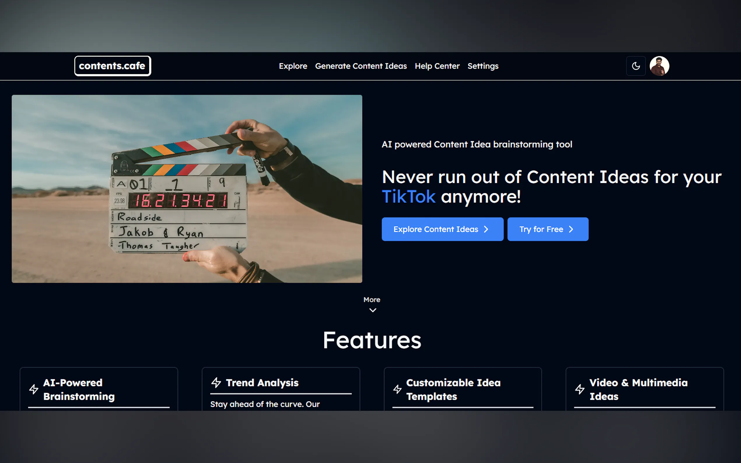Open the Help Center link
The height and width of the screenshot is (463, 741).
click(x=437, y=66)
